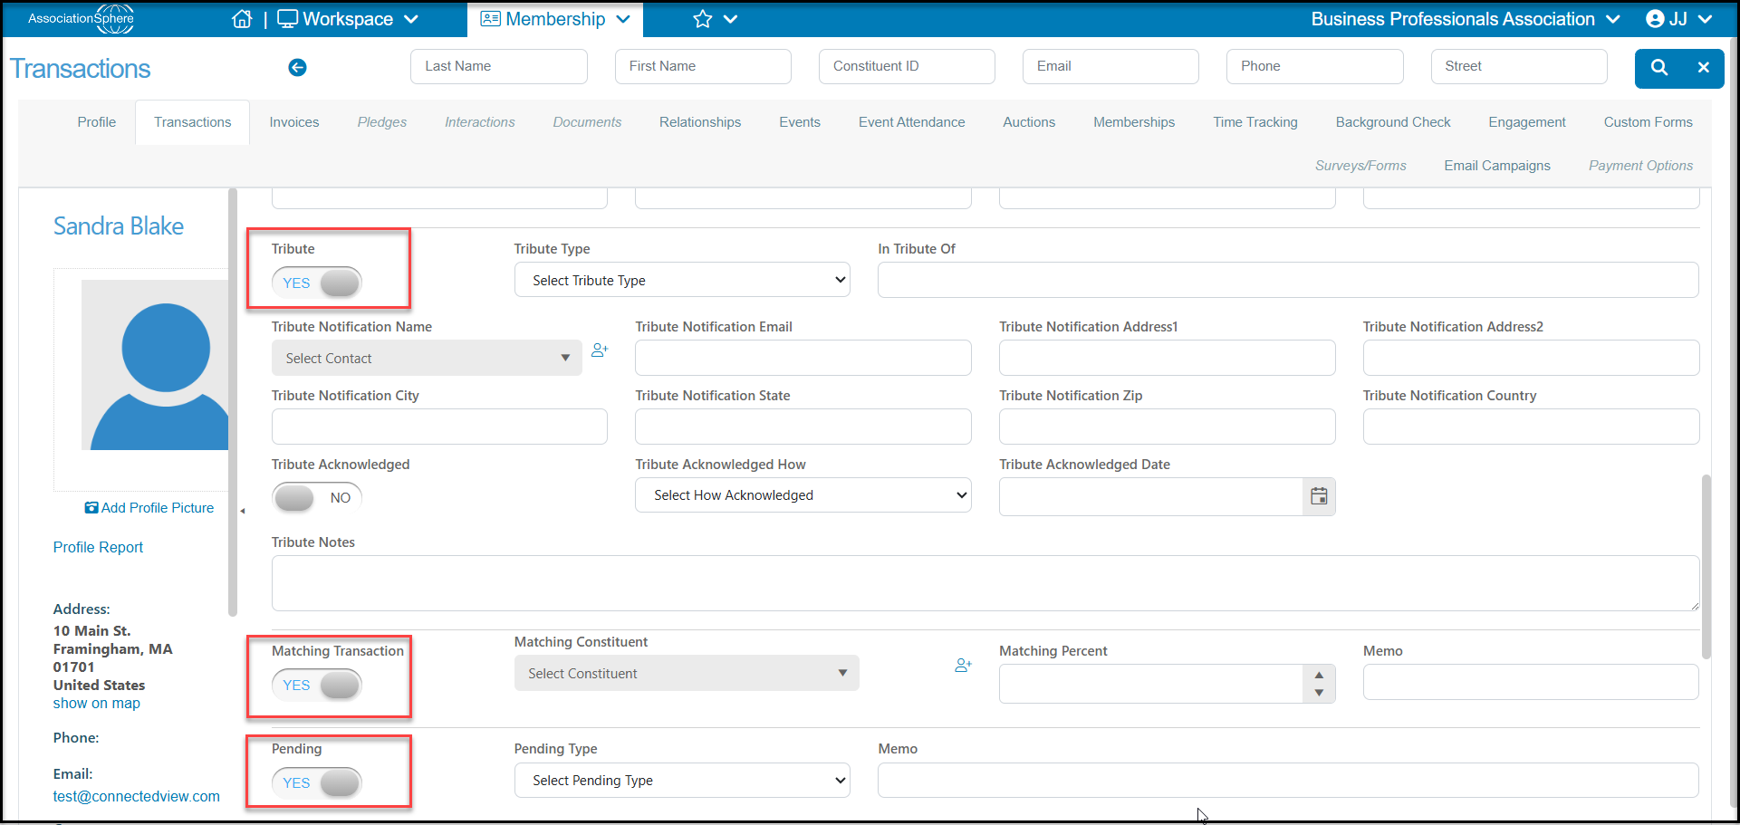Click the show on map link
Screen dimensions: 1740x825
point(97,704)
